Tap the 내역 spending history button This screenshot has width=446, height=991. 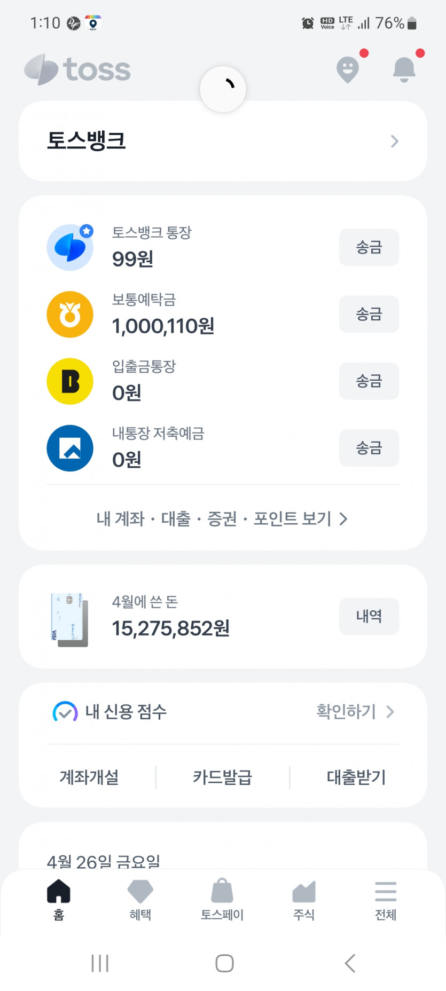(x=369, y=616)
